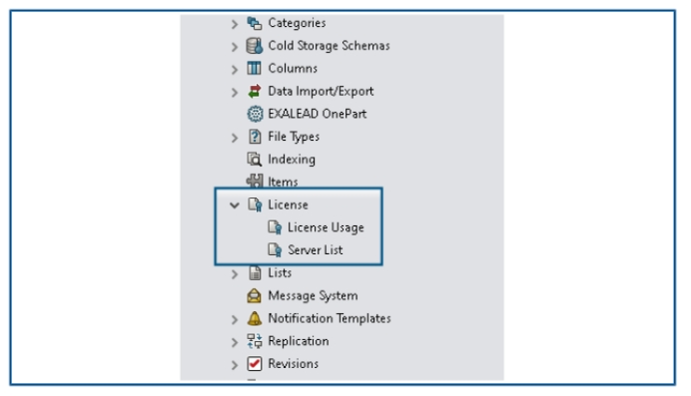The image size is (691, 396).
Task: Expand the Replication node
Action: pos(235,342)
